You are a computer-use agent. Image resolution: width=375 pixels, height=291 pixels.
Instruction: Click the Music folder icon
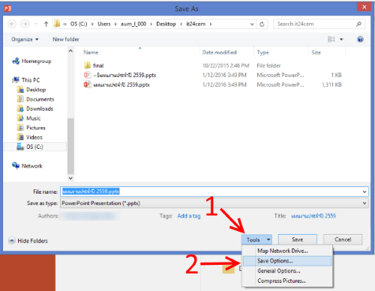pyautogui.click(x=20, y=118)
